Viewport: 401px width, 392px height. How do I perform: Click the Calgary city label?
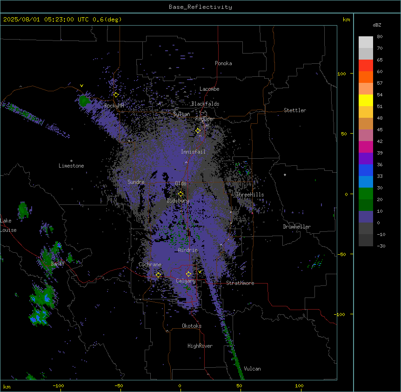coord(186,281)
